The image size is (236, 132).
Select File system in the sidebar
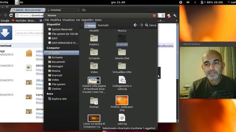pos(62,84)
